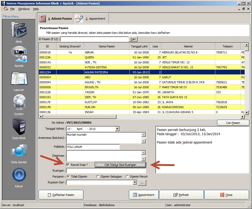252x209 pixels.
Task: Select patient row KUSTI,NY
Action: coord(142,102)
